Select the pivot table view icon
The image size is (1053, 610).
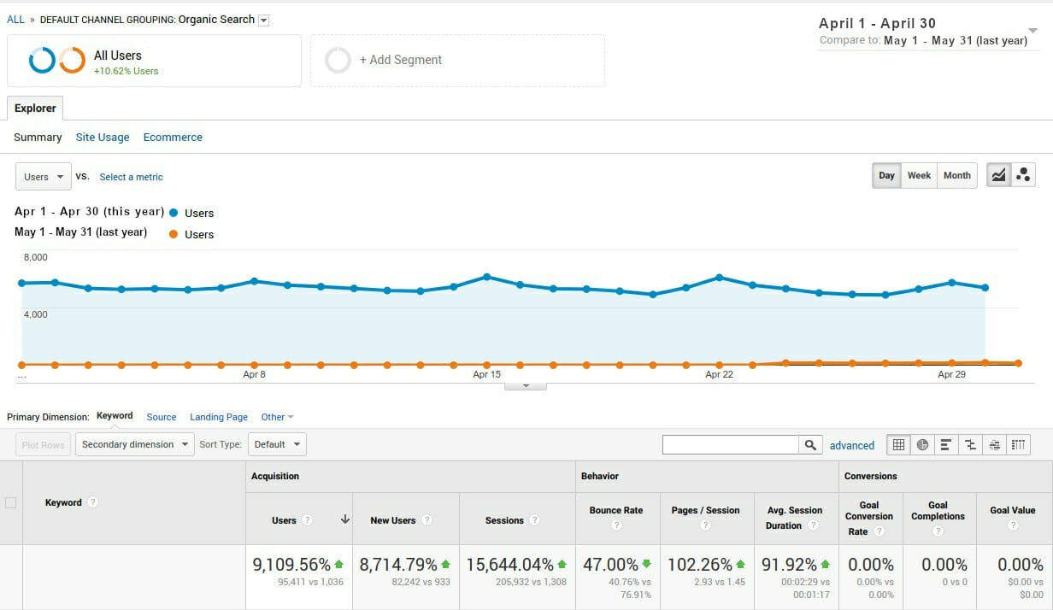pyautogui.click(x=1018, y=444)
